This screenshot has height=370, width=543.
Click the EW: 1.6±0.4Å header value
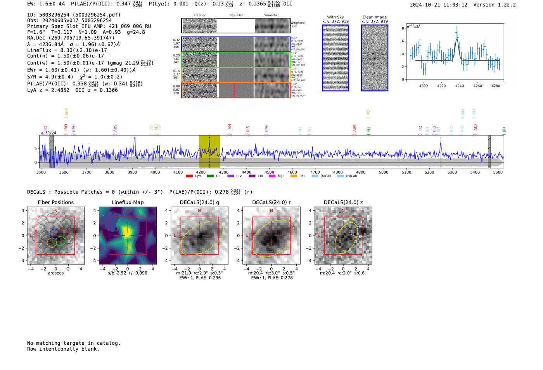[x=46, y=4]
